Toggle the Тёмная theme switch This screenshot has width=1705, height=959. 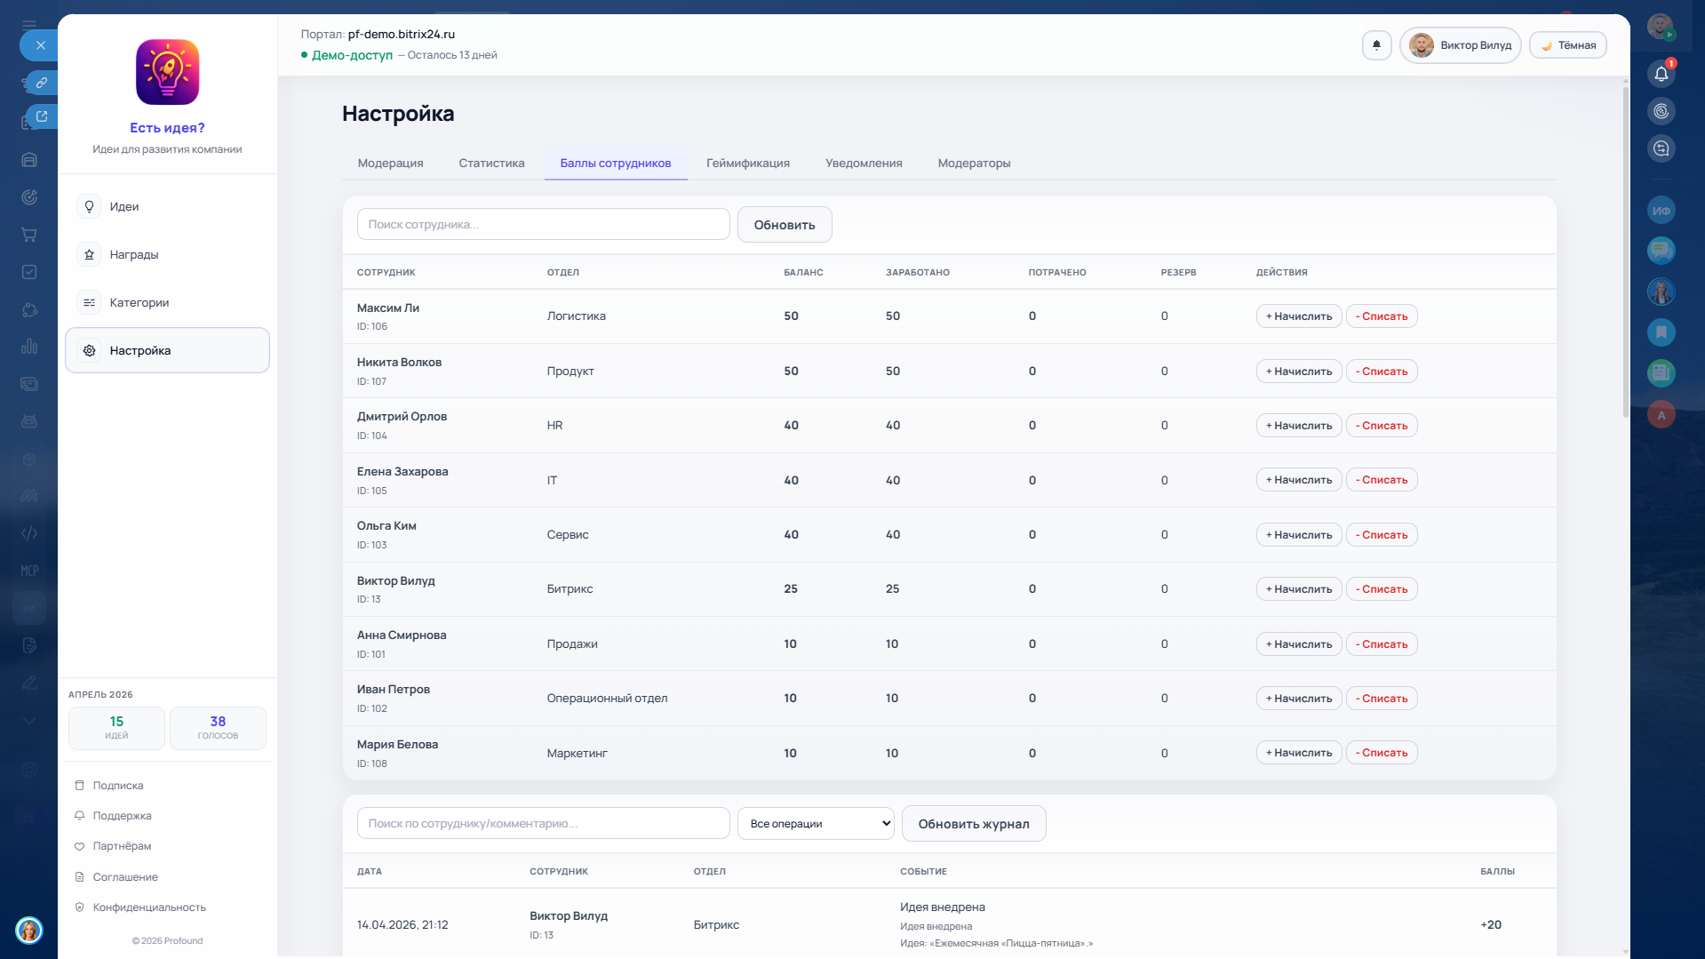pos(1567,45)
